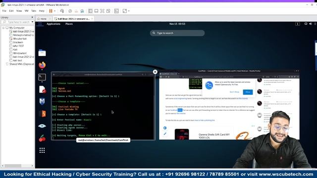
Task: Open the snapshot manager icon
Action: tap(82, 11)
